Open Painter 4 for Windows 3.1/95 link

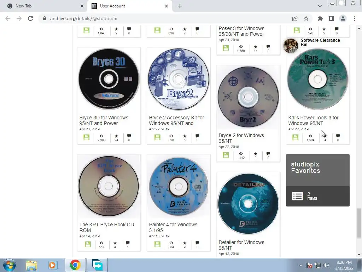click(x=173, y=227)
